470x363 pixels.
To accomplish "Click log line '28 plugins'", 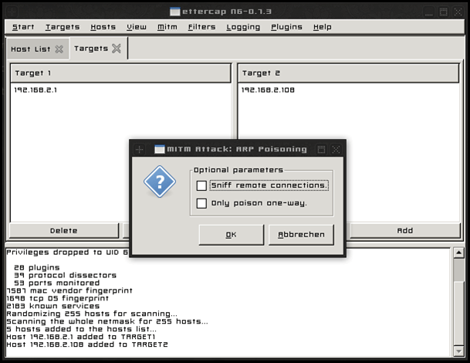I will tap(37, 267).
